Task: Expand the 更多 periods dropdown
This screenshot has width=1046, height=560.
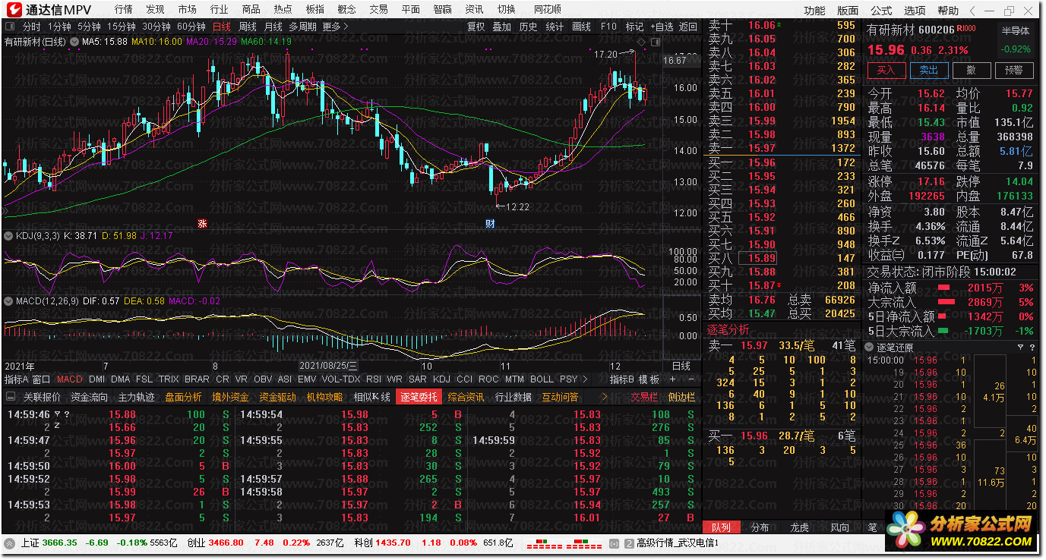Action: click(335, 27)
